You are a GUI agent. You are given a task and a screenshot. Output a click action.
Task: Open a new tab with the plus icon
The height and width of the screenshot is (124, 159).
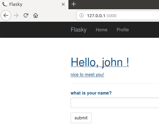pos(74,4)
